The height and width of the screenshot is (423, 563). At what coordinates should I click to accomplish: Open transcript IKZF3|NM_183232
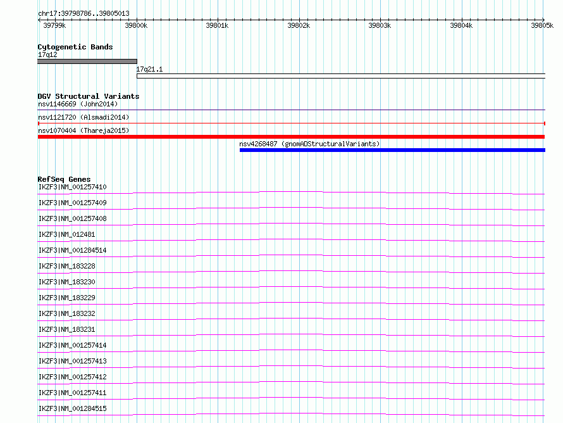point(67,313)
